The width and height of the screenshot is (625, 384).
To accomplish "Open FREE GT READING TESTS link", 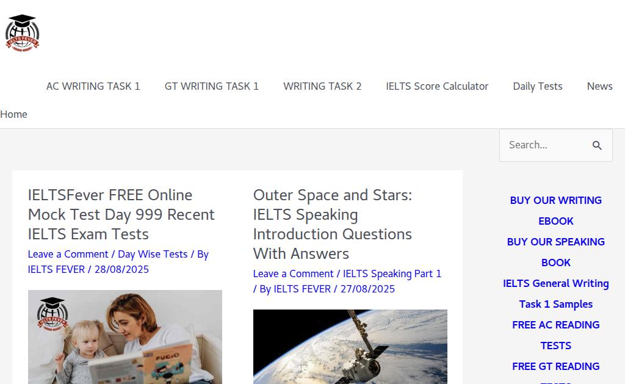I will pos(556,372).
